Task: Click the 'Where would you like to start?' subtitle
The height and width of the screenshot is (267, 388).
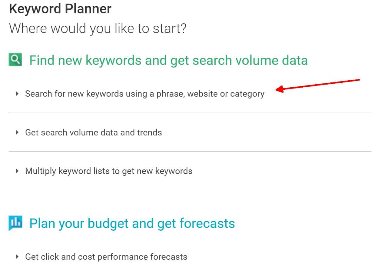Action: coord(98,28)
